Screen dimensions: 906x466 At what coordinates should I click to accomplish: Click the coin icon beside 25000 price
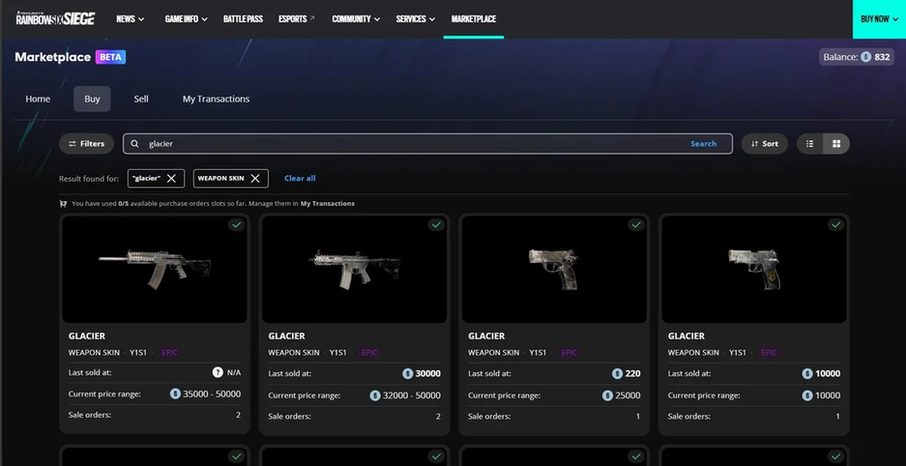click(607, 395)
